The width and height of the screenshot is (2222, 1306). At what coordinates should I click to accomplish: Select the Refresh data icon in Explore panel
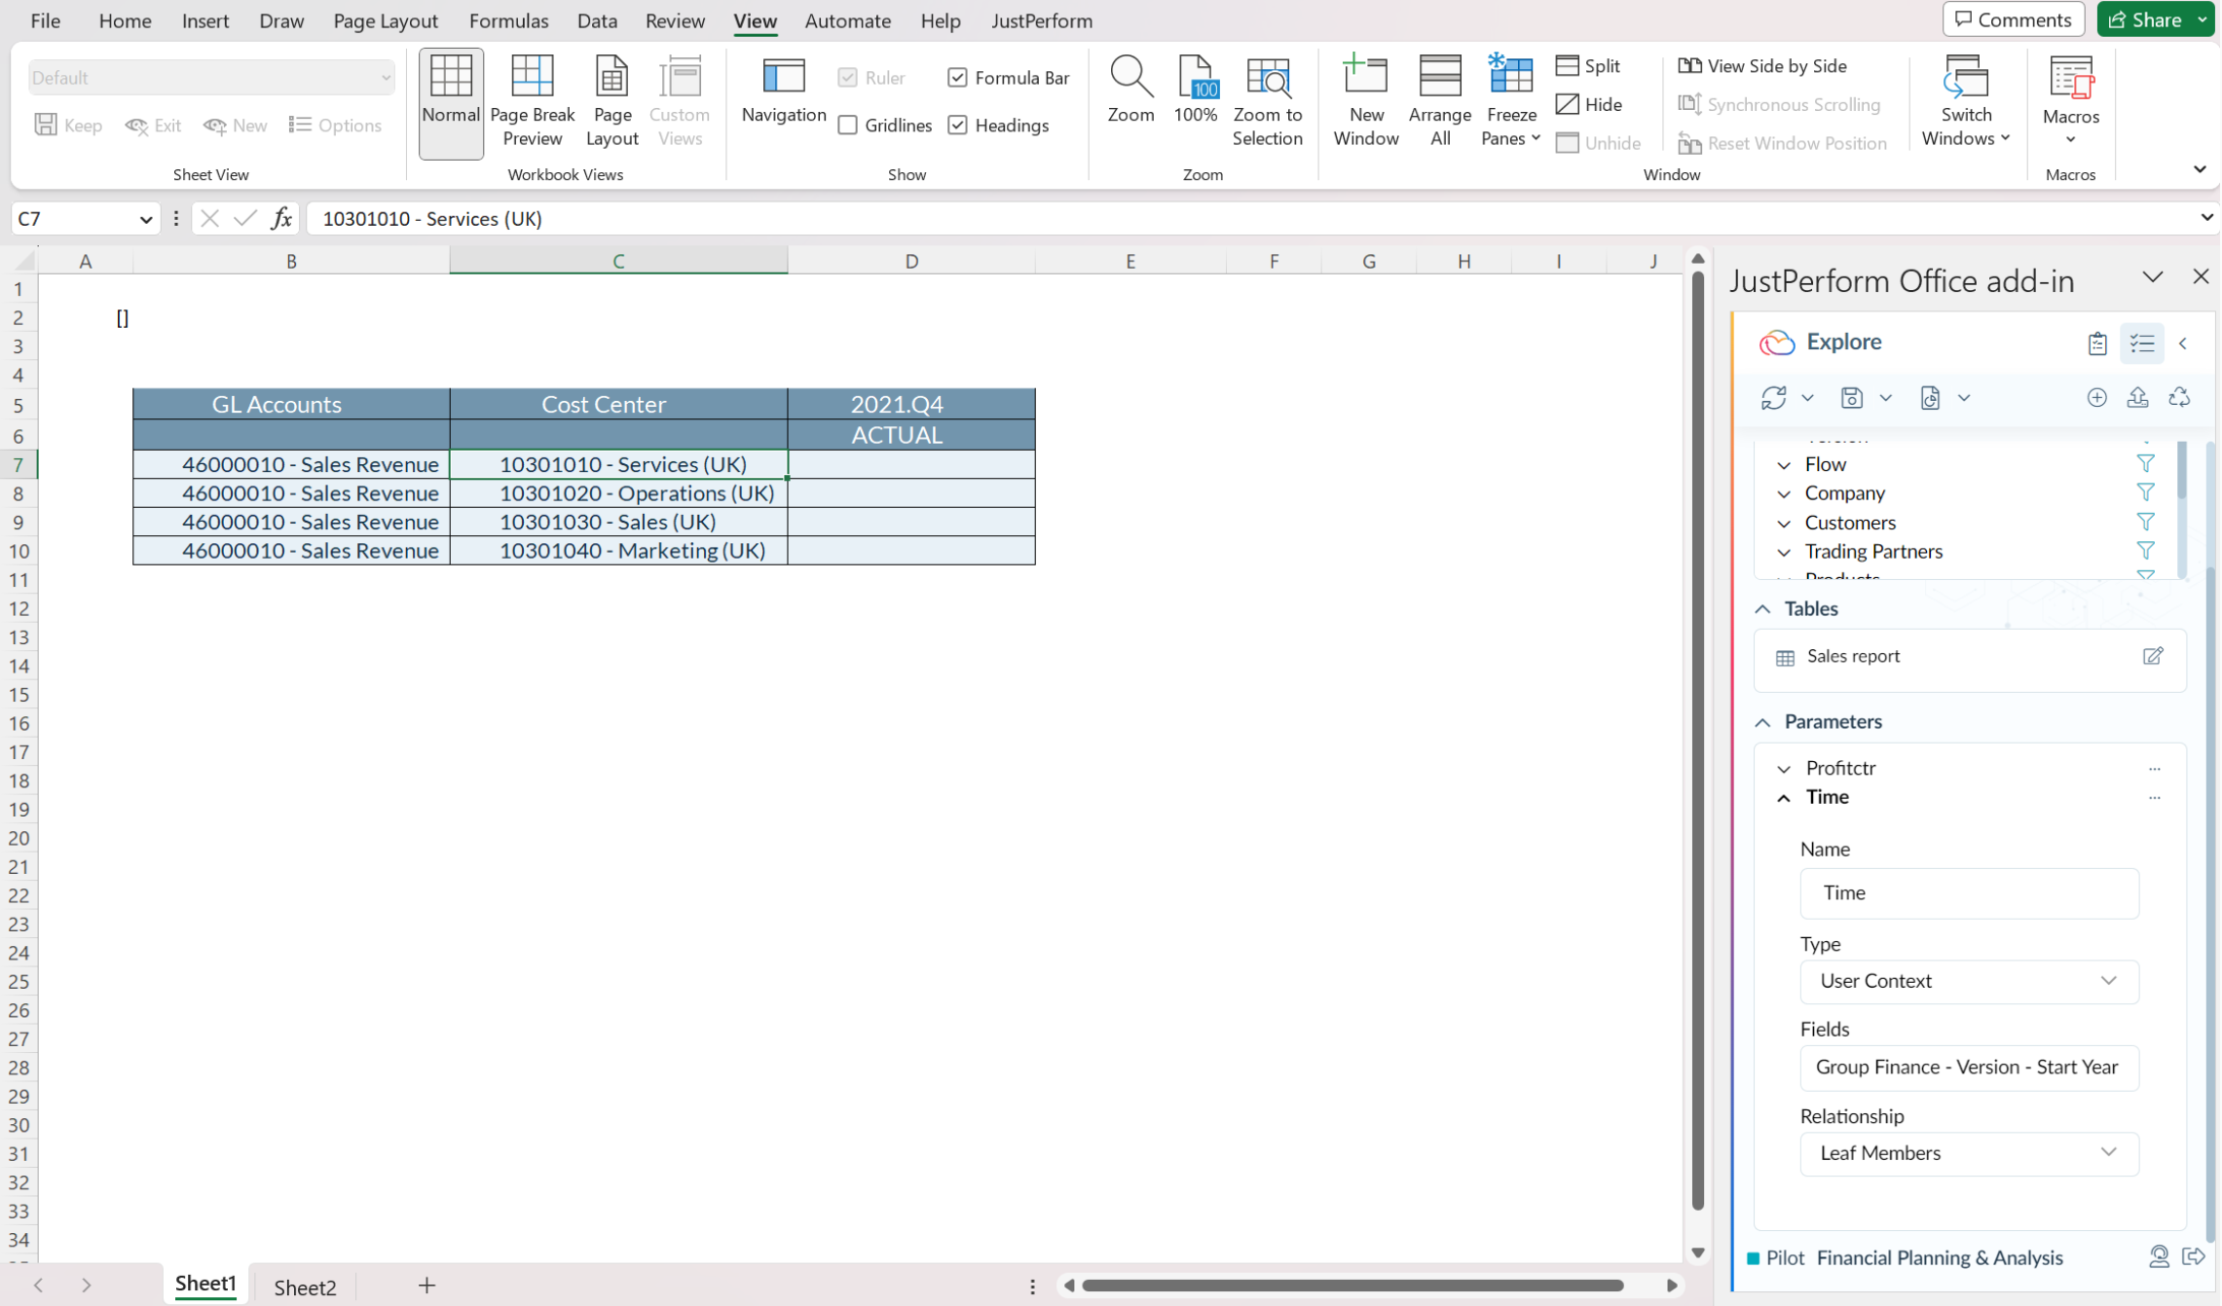[1774, 398]
